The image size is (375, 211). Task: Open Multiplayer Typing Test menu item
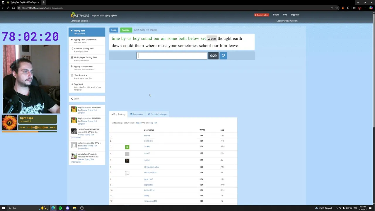pos(87,59)
